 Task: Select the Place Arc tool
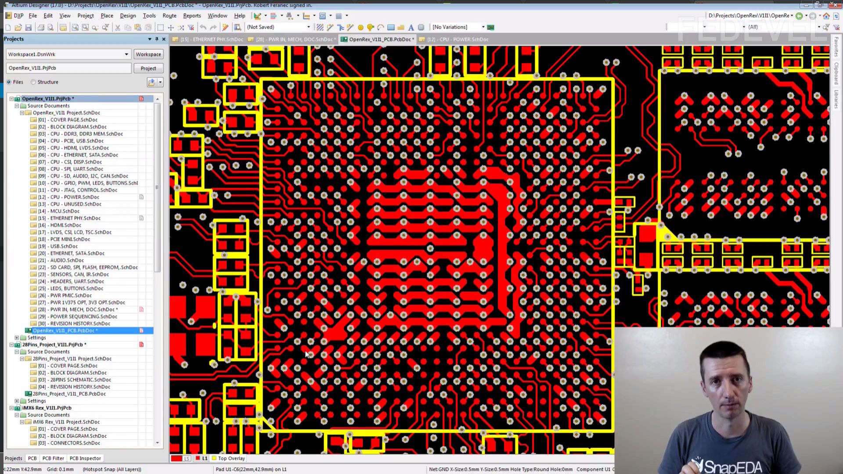381,28
